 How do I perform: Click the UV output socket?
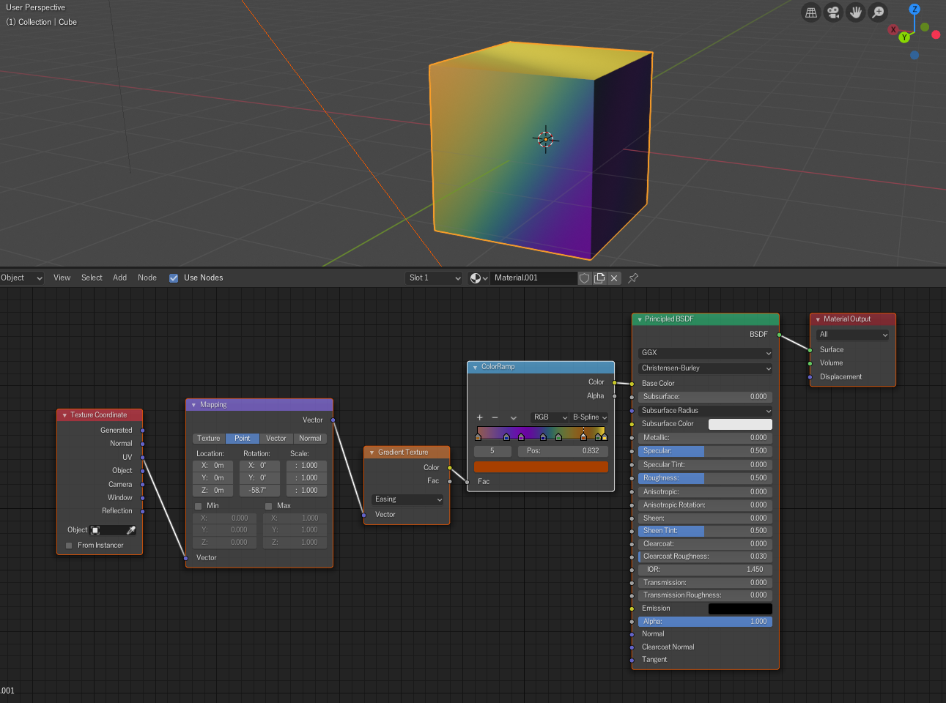143,458
